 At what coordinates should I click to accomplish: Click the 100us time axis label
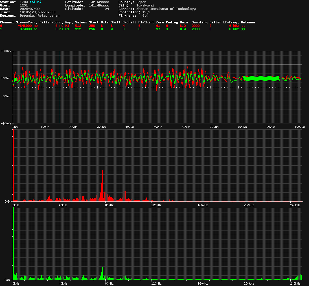45,127
